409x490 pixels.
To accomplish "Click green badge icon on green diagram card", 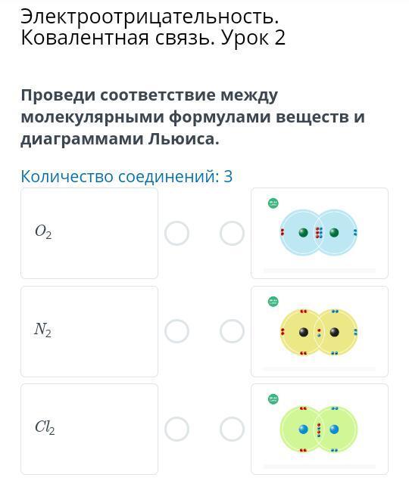I will click(273, 399).
